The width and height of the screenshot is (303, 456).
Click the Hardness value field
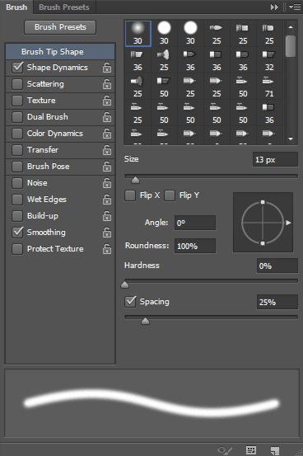pyautogui.click(x=277, y=266)
